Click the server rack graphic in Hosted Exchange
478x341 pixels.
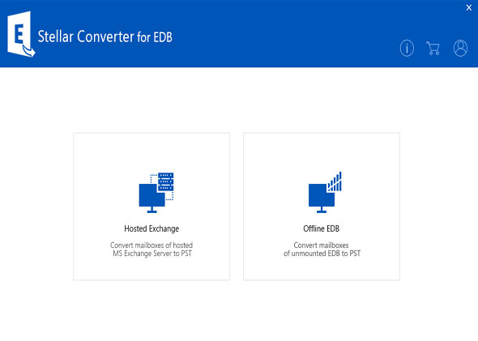click(x=165, y=182)
